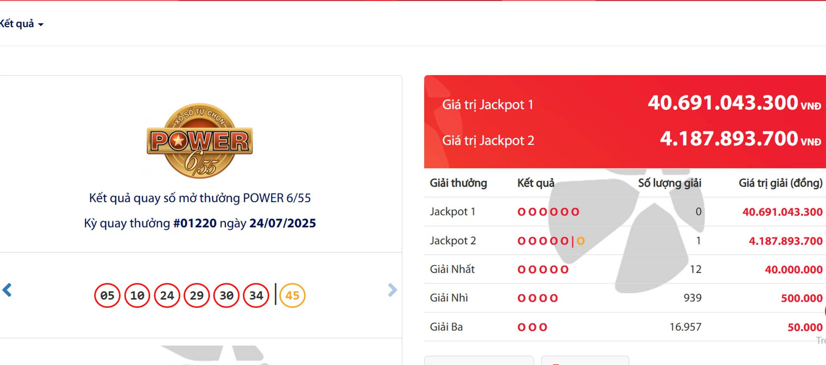Open the Kết quả dropdown menu
Image resolution: width=826 pixels, height=365 pixels.
click(22, 24)
